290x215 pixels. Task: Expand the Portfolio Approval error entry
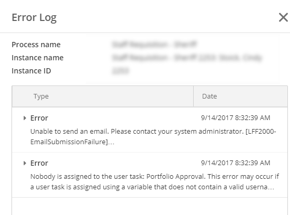pos(25,163)
